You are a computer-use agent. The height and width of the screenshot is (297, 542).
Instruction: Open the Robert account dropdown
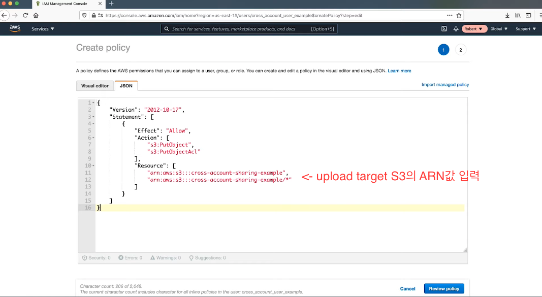(474, 29)
